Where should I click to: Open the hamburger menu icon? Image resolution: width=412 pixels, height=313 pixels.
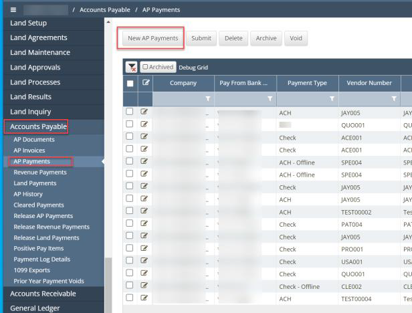click(13, 9)
